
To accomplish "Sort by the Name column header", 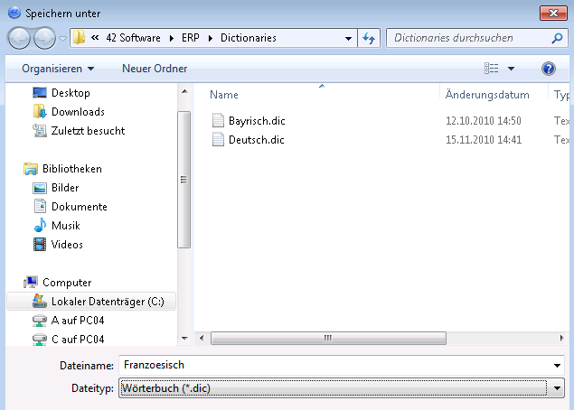I will click(224, 95).
